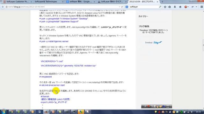
Task: Click the VNCSERVERS="1:root" config line
Action: 52,61
